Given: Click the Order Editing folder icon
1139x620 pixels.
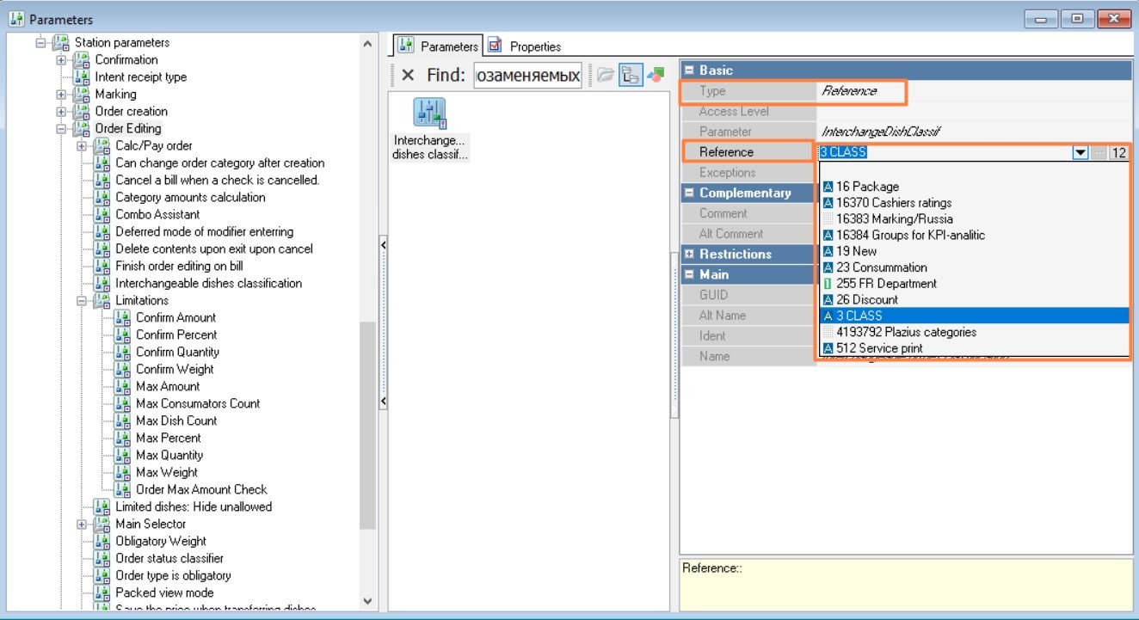Looking at the screenshot, I should 82,129.
